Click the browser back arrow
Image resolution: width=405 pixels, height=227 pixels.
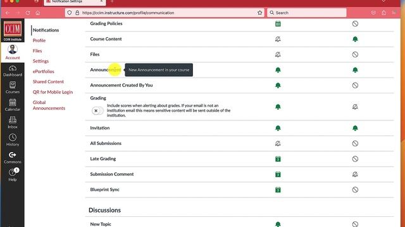point(8,13)
